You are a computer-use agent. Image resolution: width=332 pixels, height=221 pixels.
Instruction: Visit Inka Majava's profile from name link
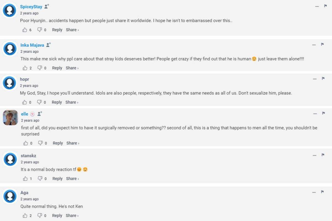(32, 45)
